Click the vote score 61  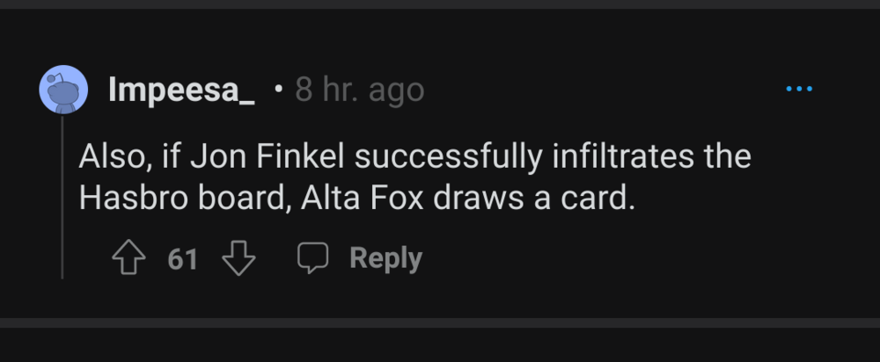pos(182,259)
